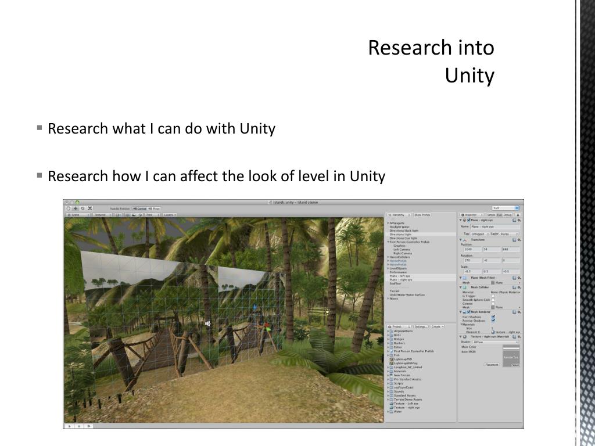Toggle the Cast Shadows checkbox
Image resolution: width=595 pixels, height=446 pixels.
point(493,316)
